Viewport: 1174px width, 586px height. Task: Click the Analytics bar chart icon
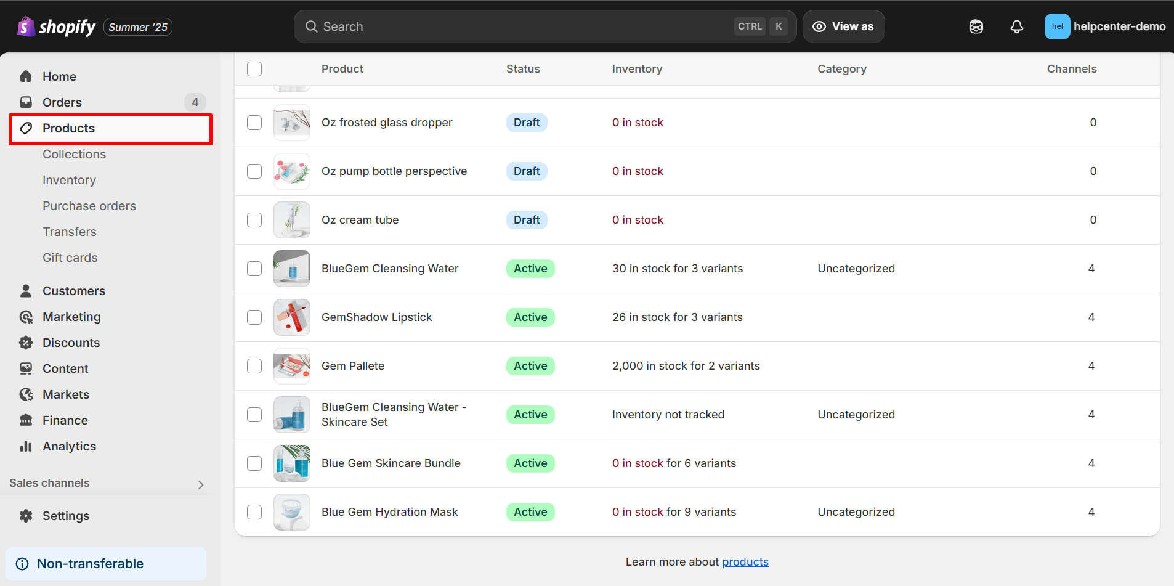tap(26, 446)
